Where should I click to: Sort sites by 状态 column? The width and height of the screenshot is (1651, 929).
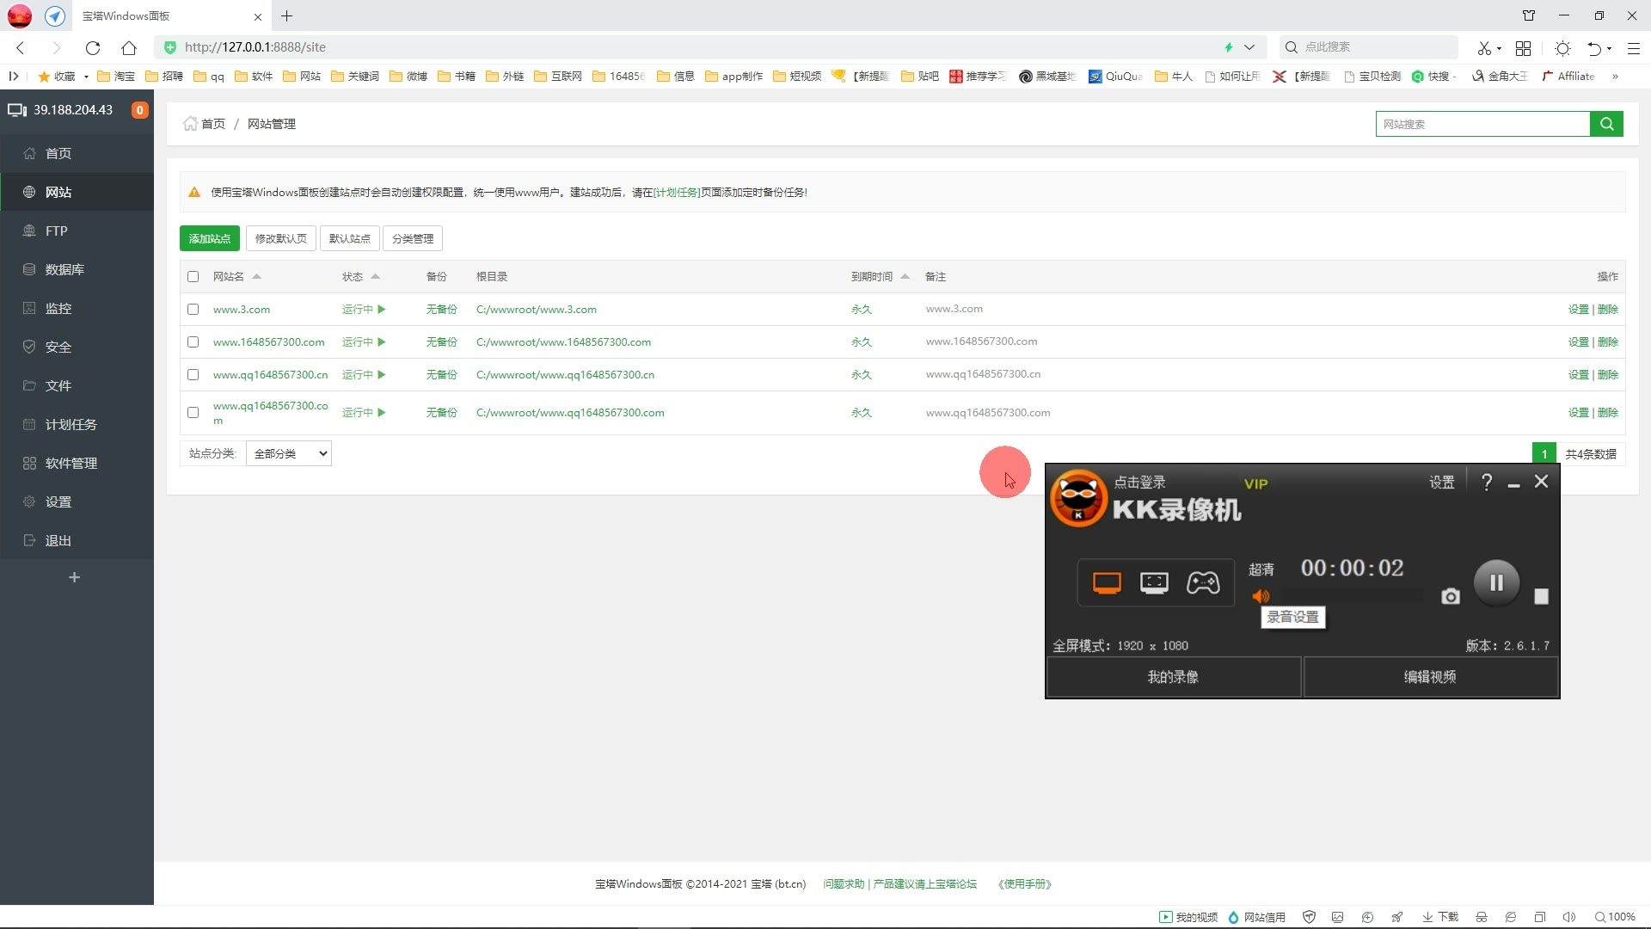coord(361,276)
